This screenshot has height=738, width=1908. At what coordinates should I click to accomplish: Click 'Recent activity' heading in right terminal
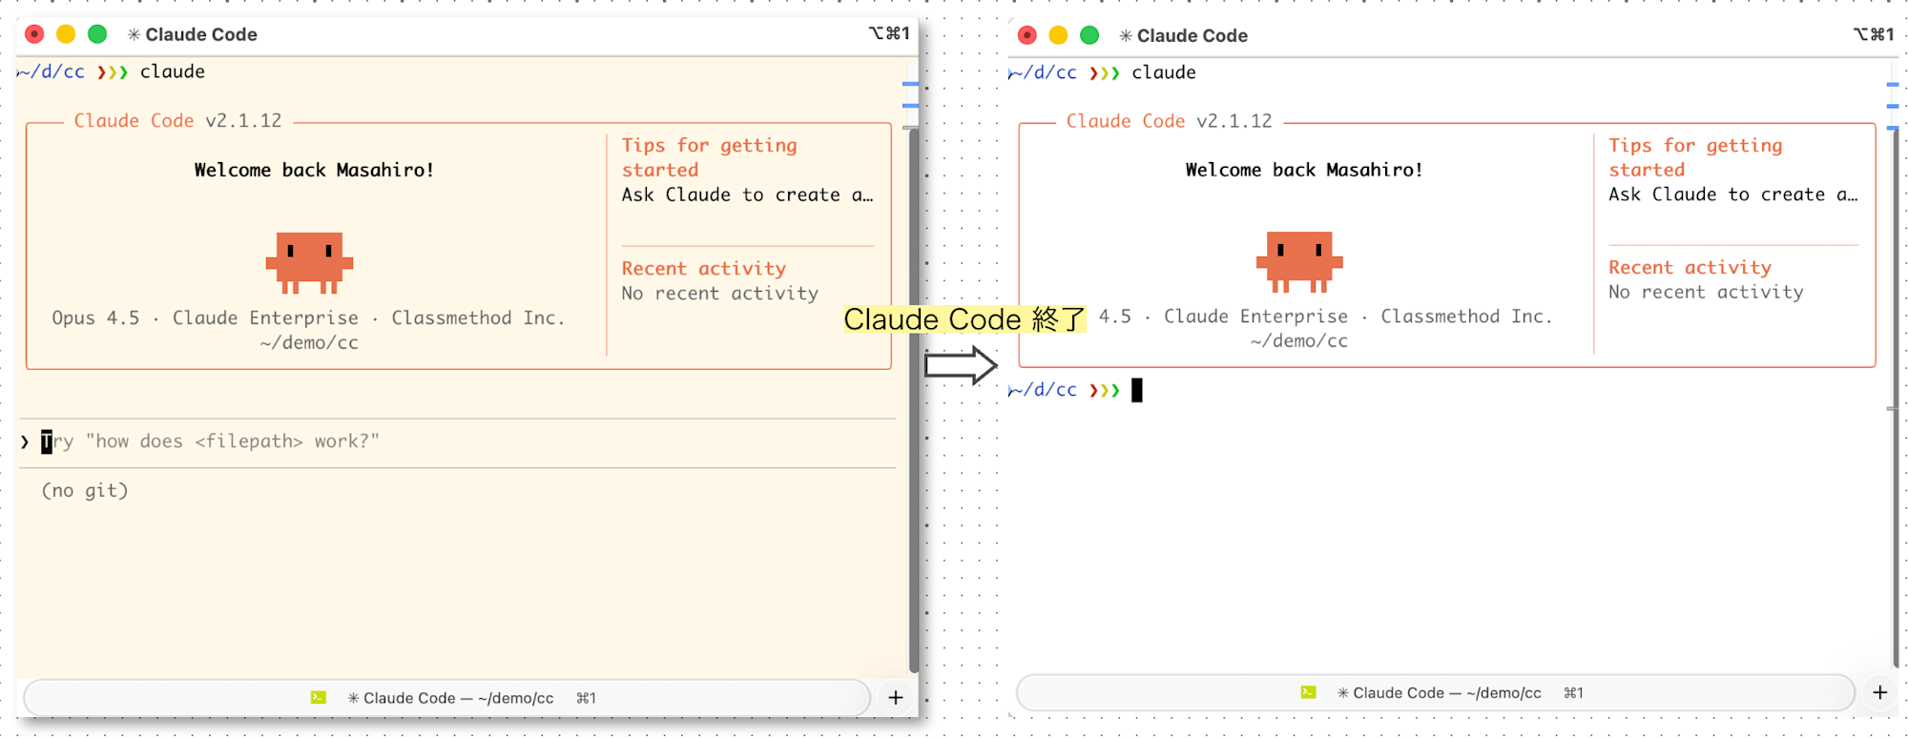(x=1690, y=268)
